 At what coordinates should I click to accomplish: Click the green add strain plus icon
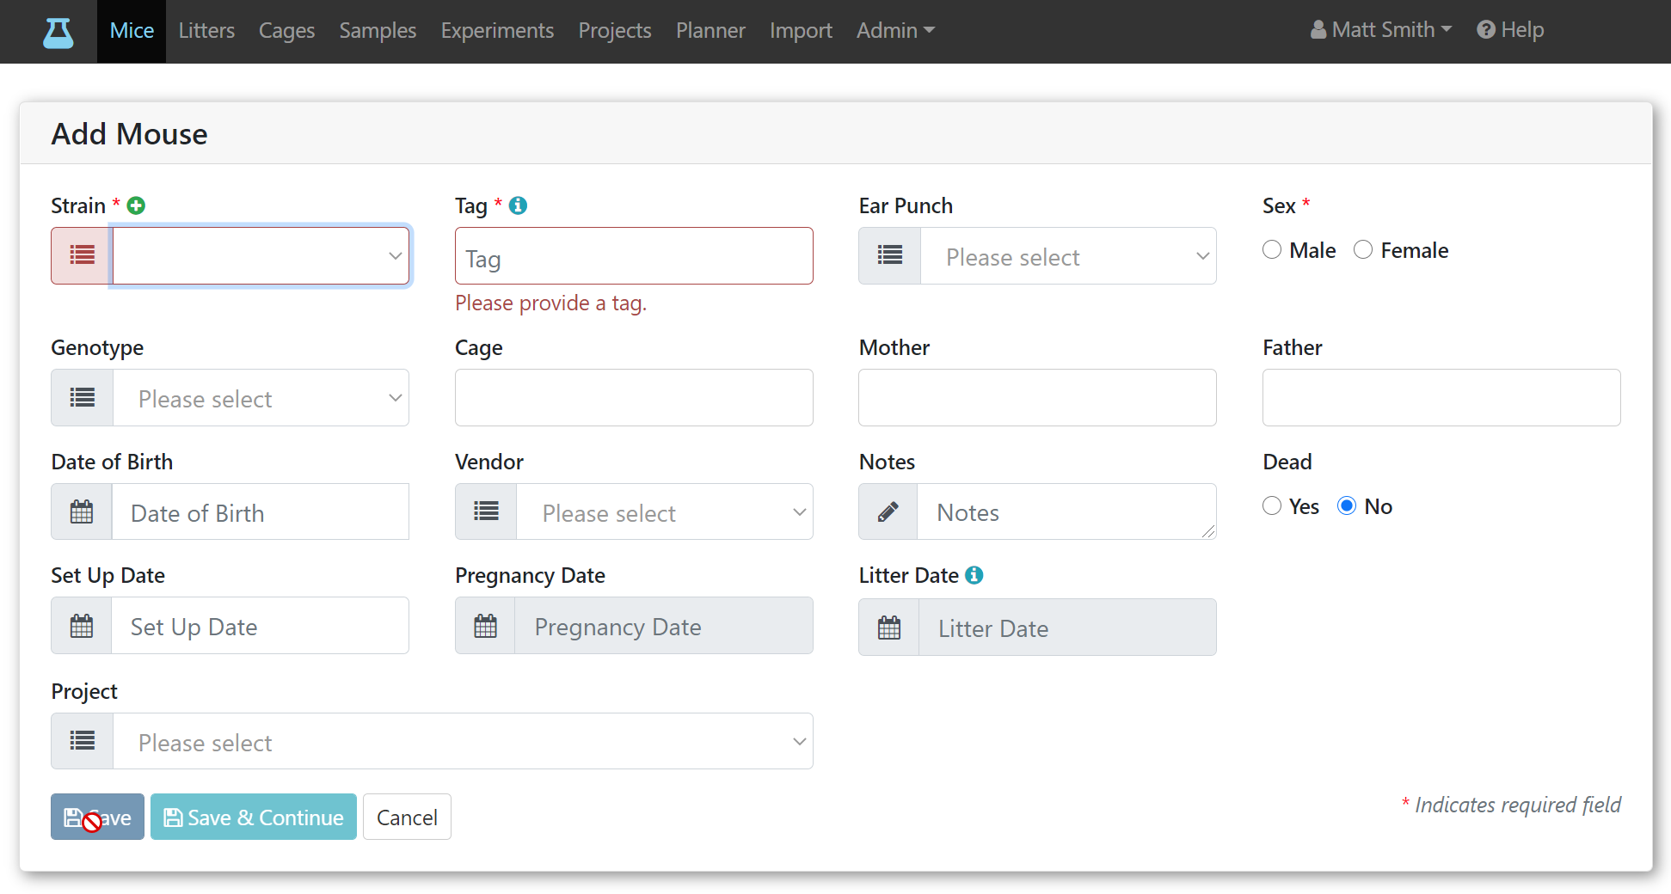click(x=136, y=205)
